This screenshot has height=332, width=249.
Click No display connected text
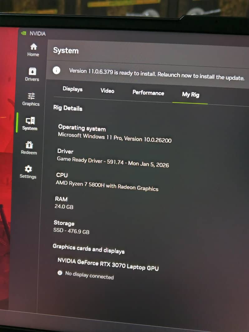(89, 275)
